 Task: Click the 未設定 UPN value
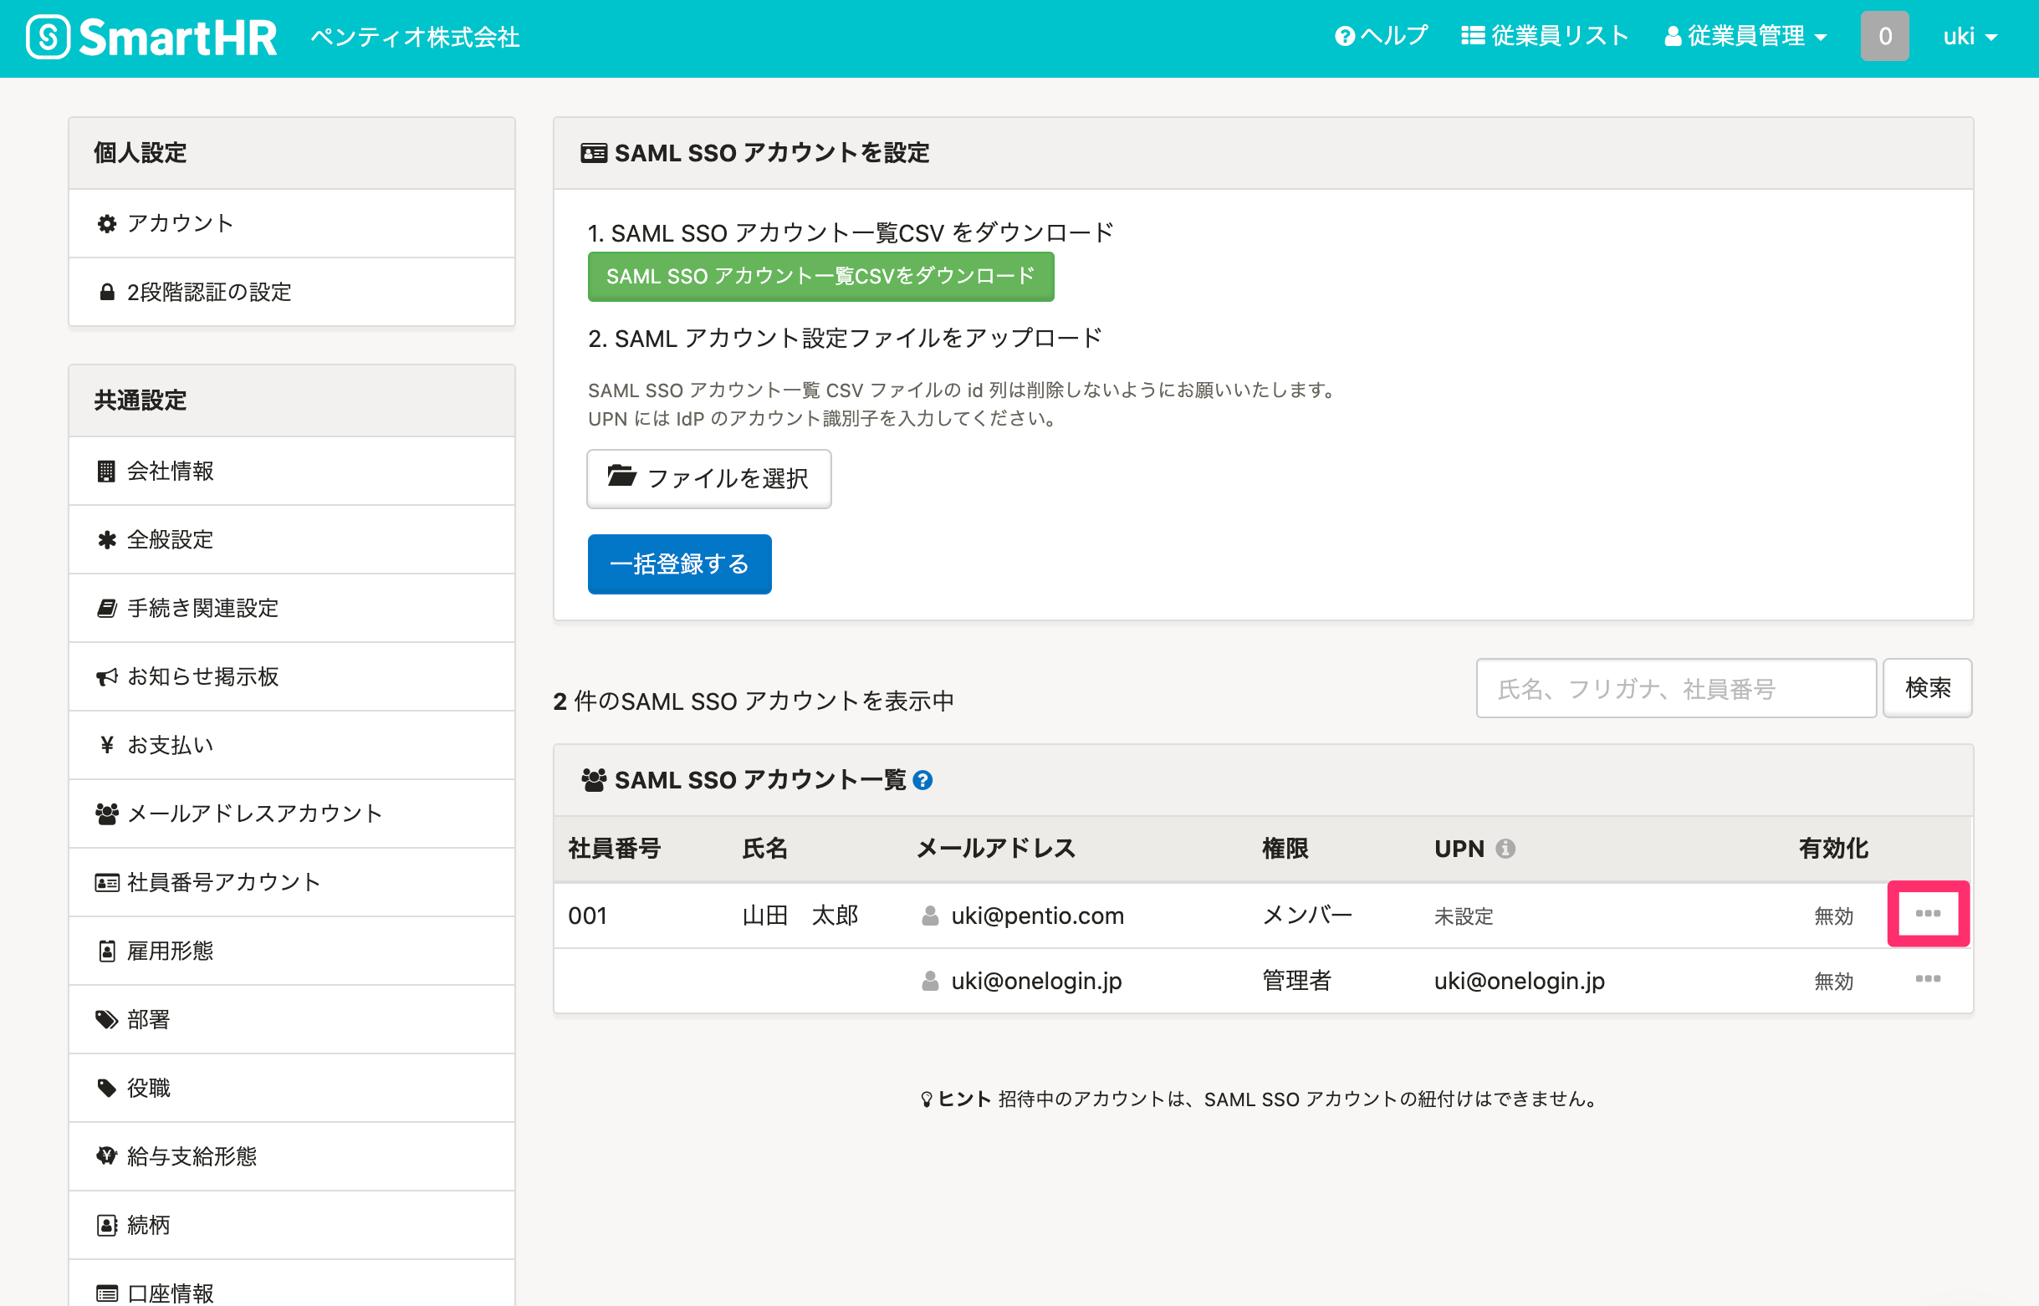(x=1463, y=916)
